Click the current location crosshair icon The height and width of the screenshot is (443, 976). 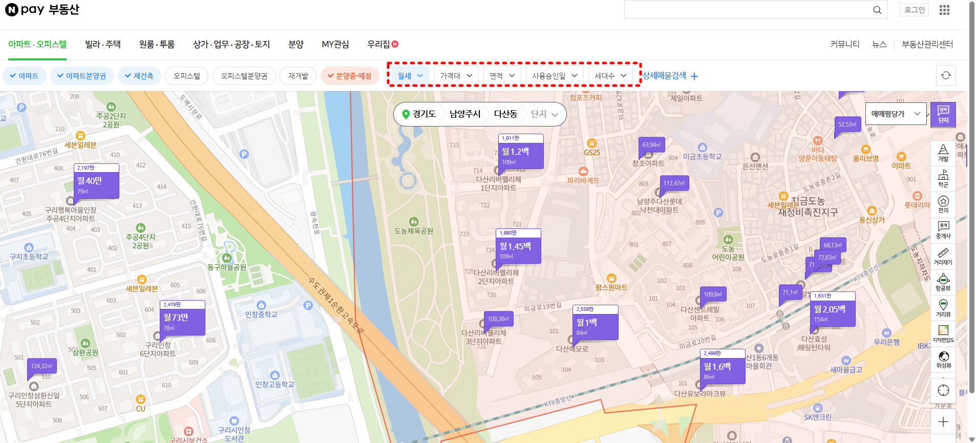(943, 390)
